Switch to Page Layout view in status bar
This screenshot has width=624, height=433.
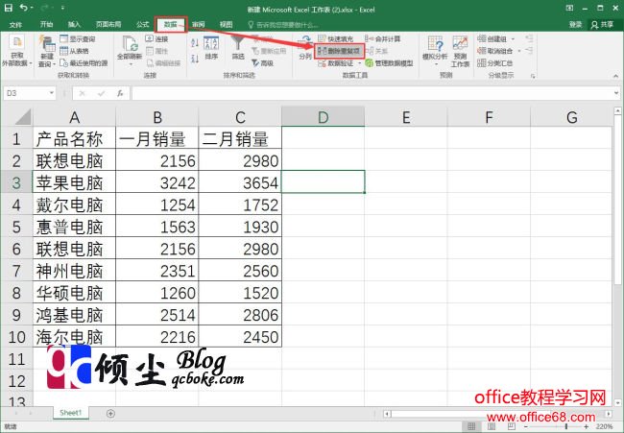tap(492, 426)
